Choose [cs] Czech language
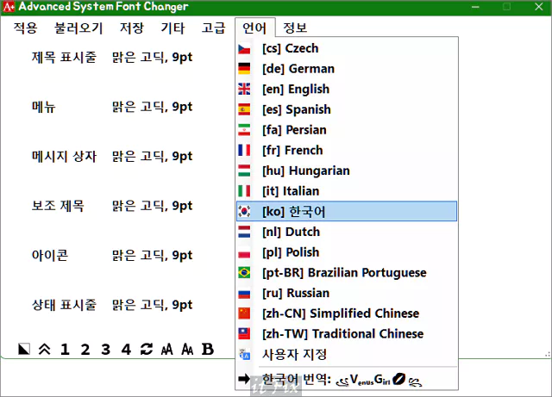 (x=347, y=48)
